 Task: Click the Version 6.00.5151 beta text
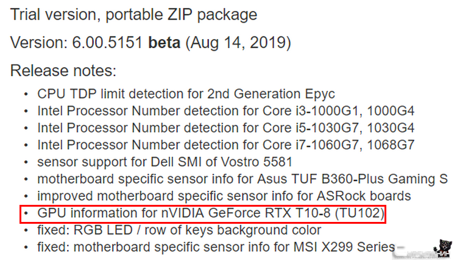[x=151, y=43]
